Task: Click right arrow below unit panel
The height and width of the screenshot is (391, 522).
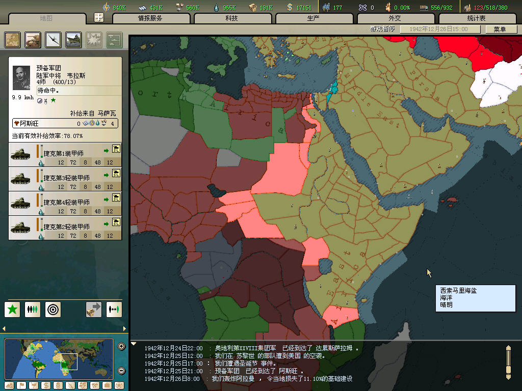Action: 124,328
